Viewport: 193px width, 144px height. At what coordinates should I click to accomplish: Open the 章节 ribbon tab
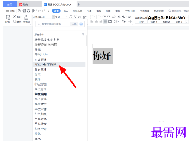click(118, 11)
